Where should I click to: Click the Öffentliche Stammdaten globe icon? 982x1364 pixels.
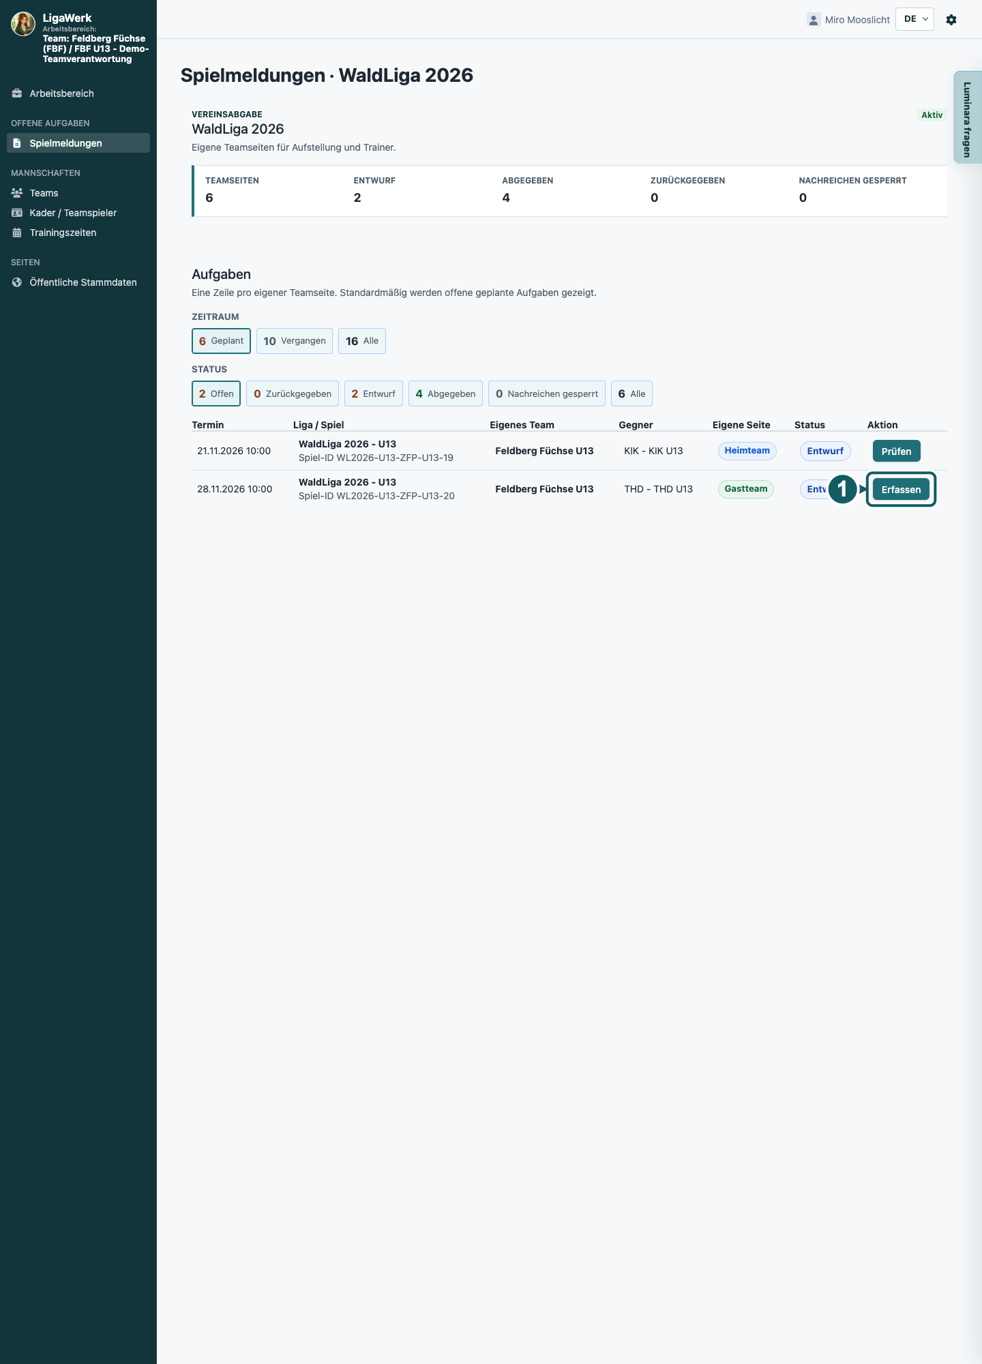coord(17,282)
